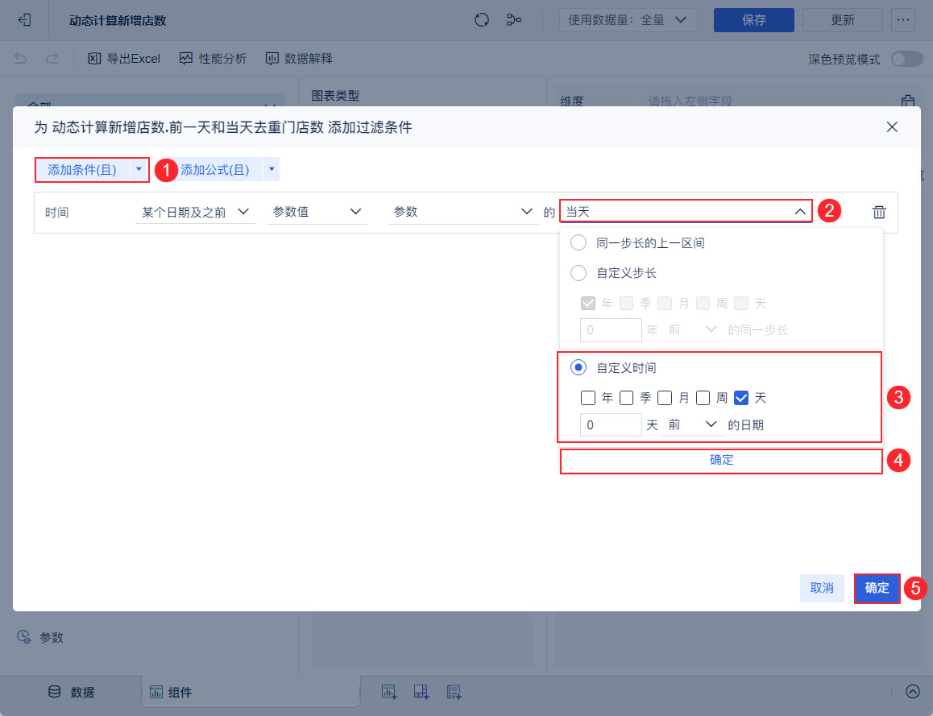Viewport: 933px width, 716px height.
Task: Delete the 时间 condition with trash icon
Action: coord(879,212)
